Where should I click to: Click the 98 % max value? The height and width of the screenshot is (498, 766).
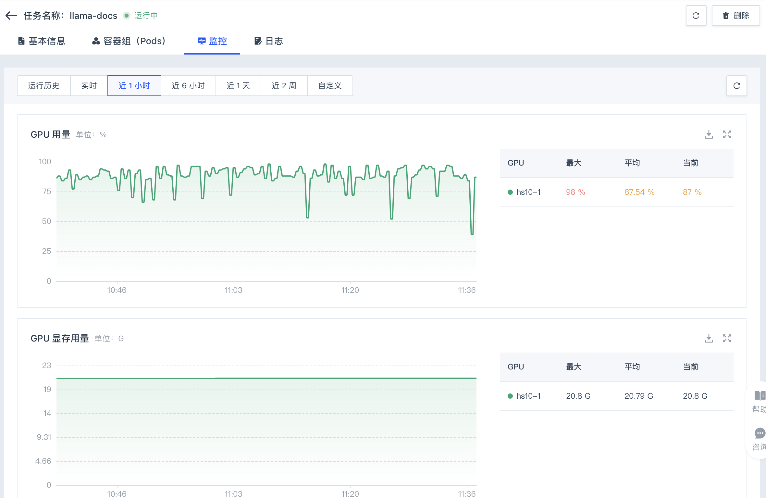pos(575,192)
